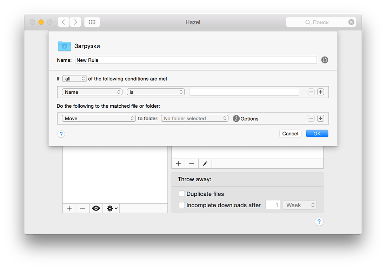Open 'No folder selected' dropdown
This screenshot has height=269, width=386.
195,119
